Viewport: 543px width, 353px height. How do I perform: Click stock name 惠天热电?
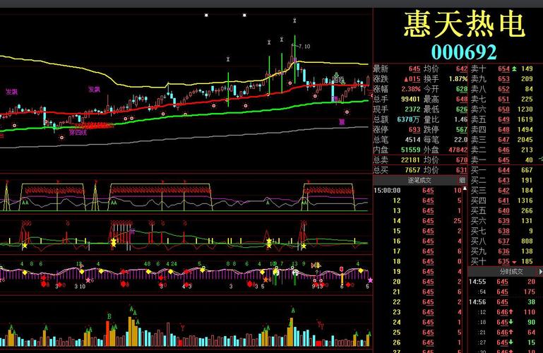465,24
